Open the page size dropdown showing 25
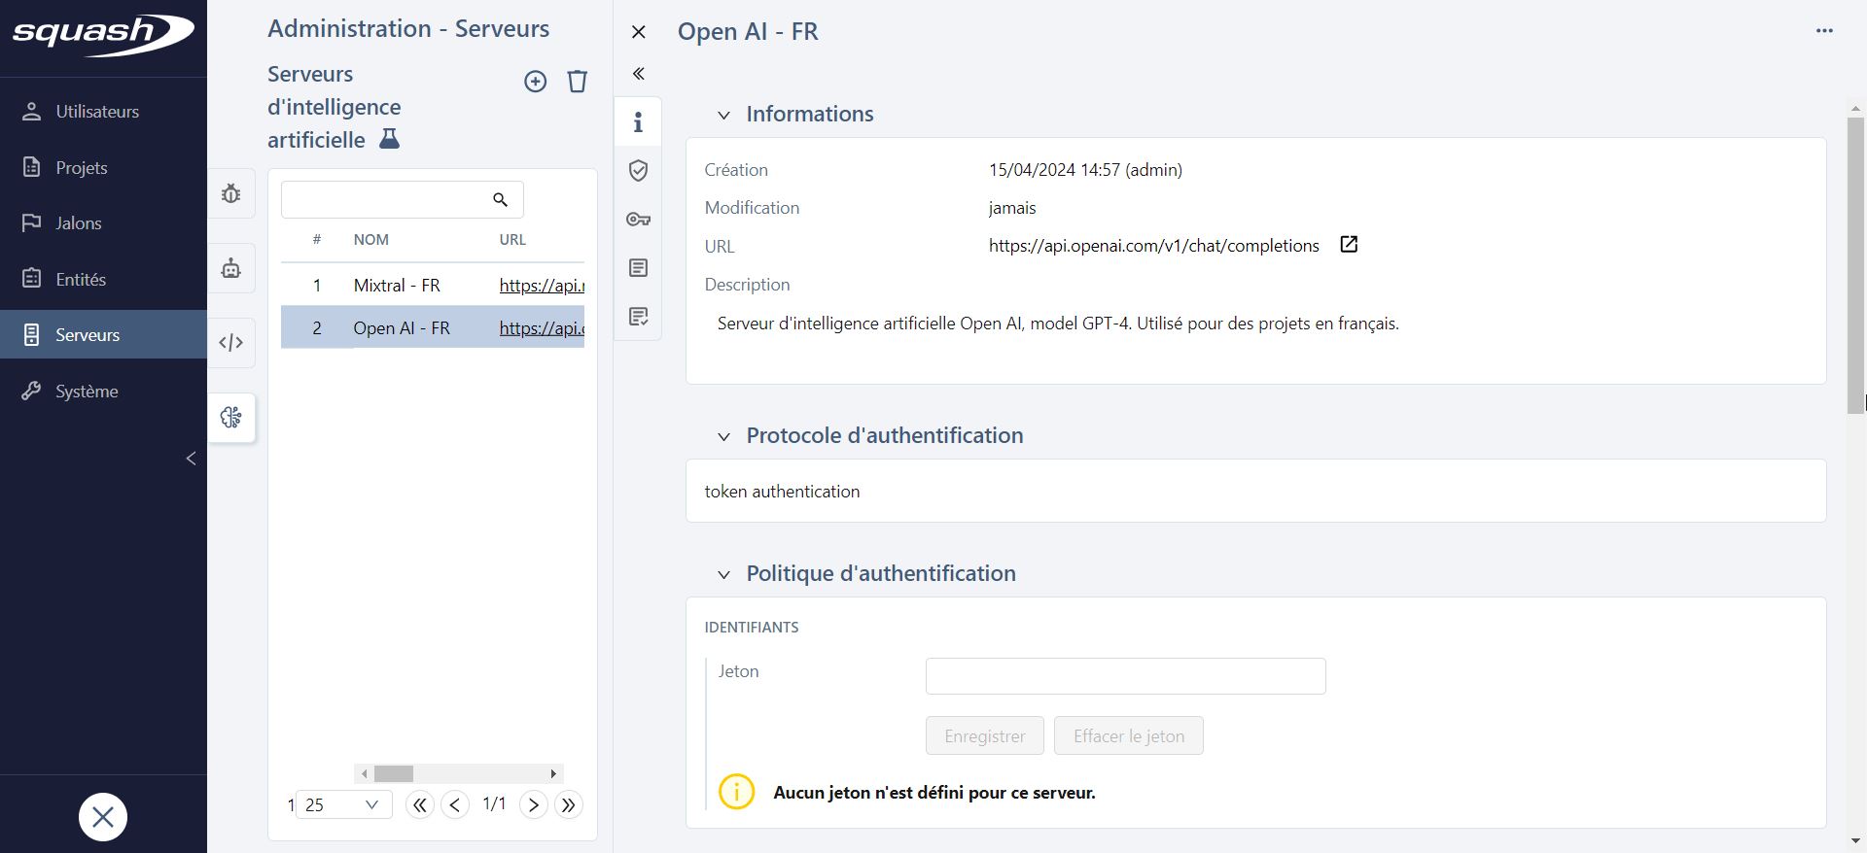 pyautogui.click(x=342, y=804)
